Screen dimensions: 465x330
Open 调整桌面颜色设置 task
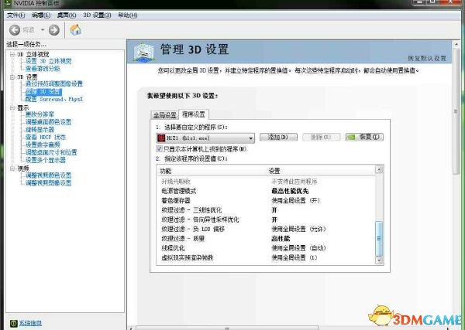(48, 122)
